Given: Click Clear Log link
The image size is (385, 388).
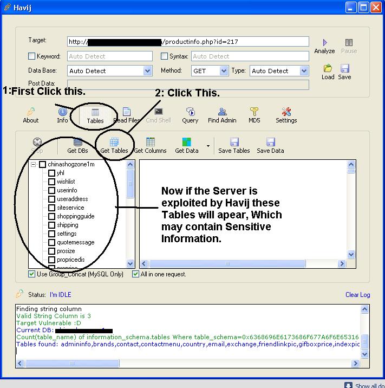Looking at the screenshot, I should coord(357,295).
